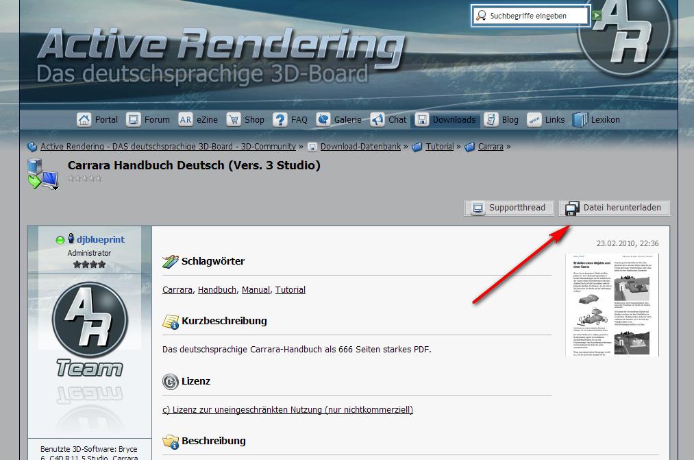Open the Download-Datenbank breadcrumb link
Viewport: 694px width, 460px height.
pyautogui.click(x=360, y=147)
